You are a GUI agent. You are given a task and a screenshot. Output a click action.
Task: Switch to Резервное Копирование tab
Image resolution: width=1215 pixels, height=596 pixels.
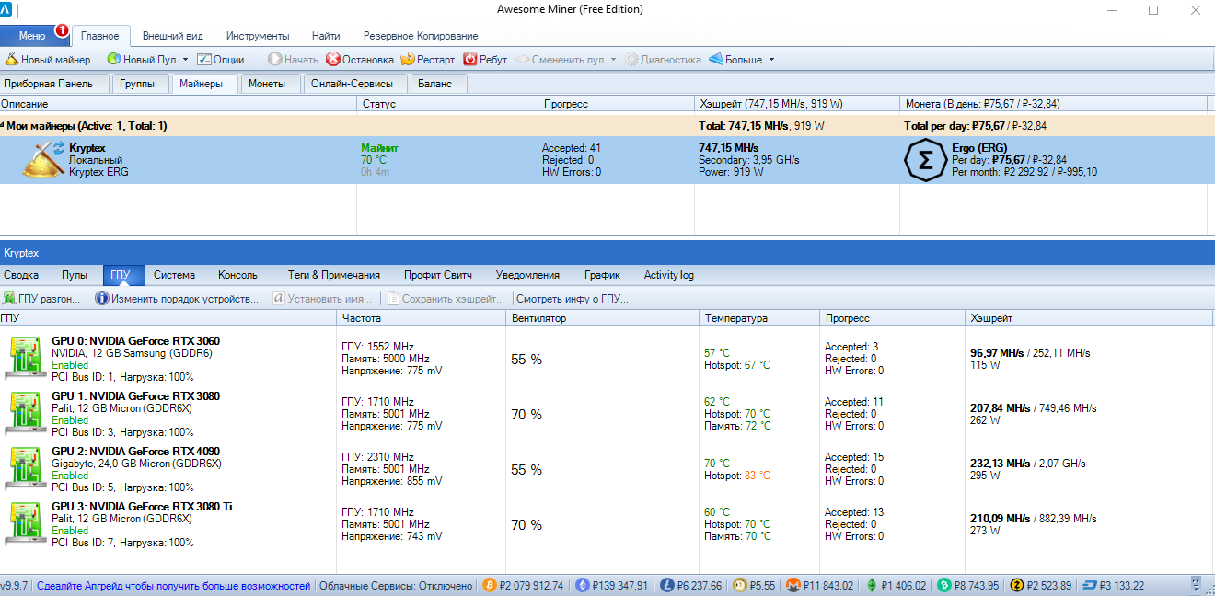(421, 36)
